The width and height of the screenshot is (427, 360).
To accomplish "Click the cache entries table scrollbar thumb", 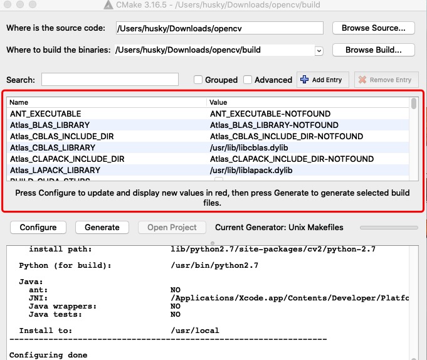I will 414,103.
